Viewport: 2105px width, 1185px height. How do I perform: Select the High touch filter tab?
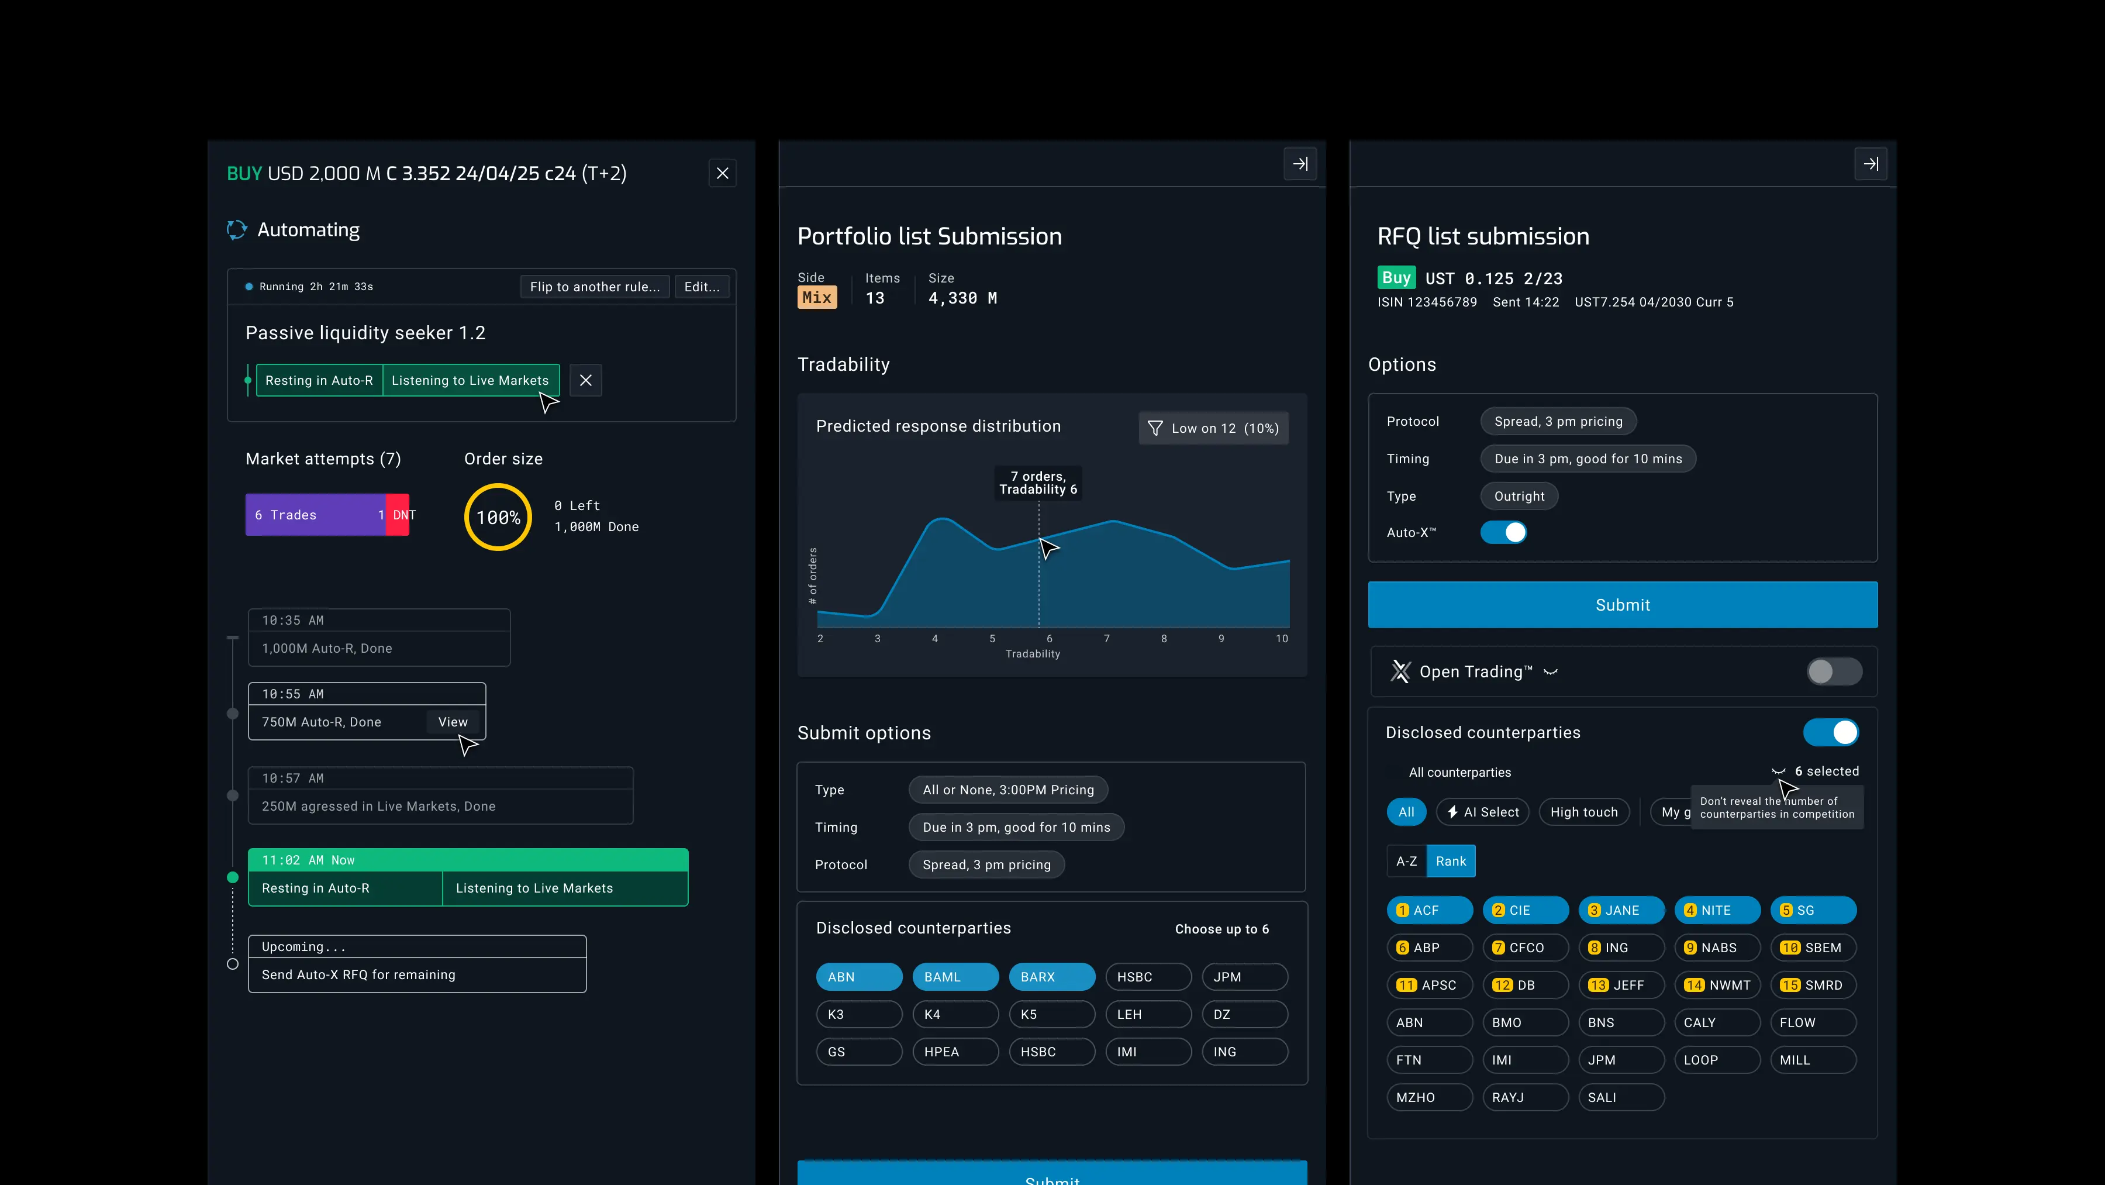[1583, 812]
